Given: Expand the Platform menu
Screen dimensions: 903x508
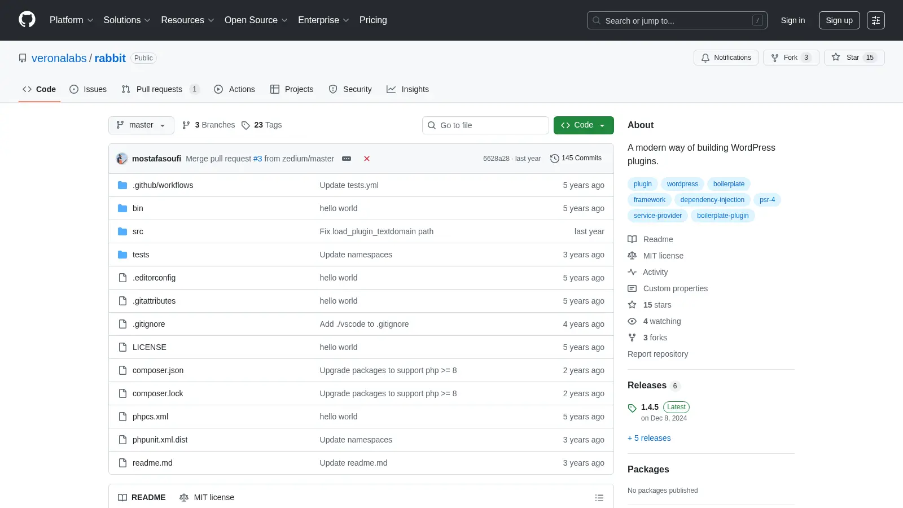Looking at the screenshot, I should (x=71, y=20).
